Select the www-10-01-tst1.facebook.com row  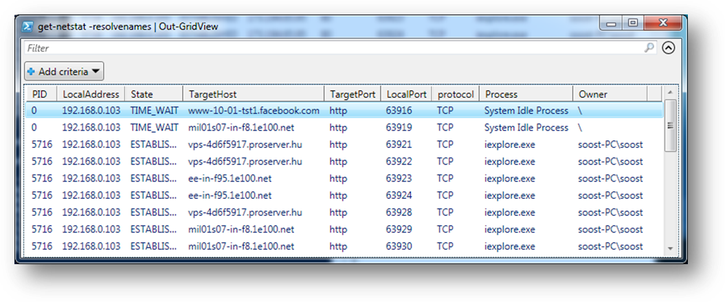[254, 111]
